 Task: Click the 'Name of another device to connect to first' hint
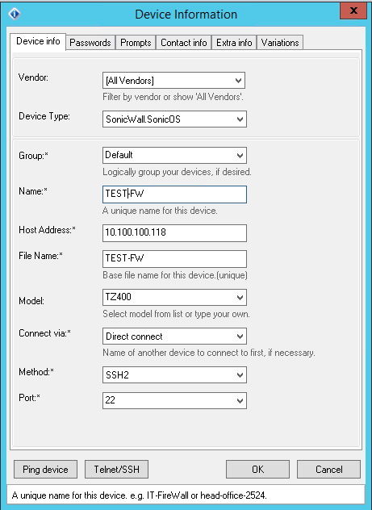click(209, 353)
